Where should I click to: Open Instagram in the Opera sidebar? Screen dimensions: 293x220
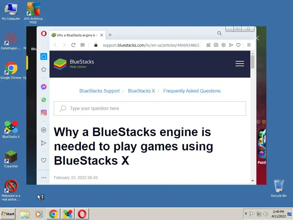44,112
